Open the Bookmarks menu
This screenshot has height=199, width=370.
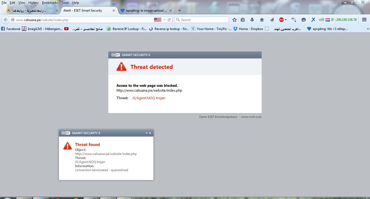click(50, 3)
